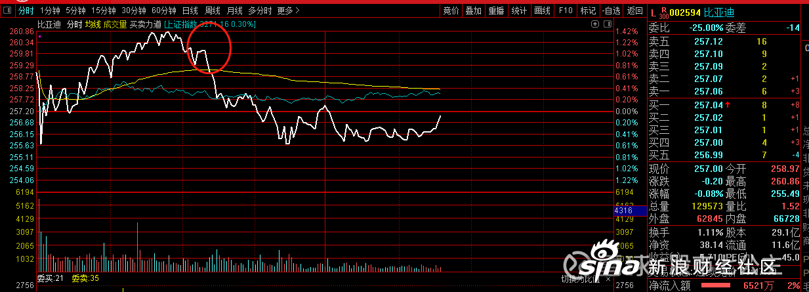
Task: Click the 最高 260.86 value
Action: click(x=786, y=182)
